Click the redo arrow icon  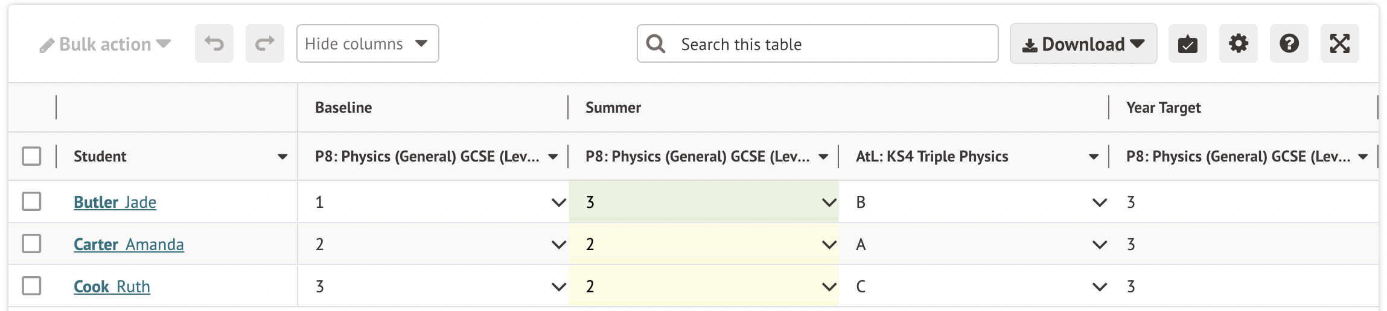(264, 43)
